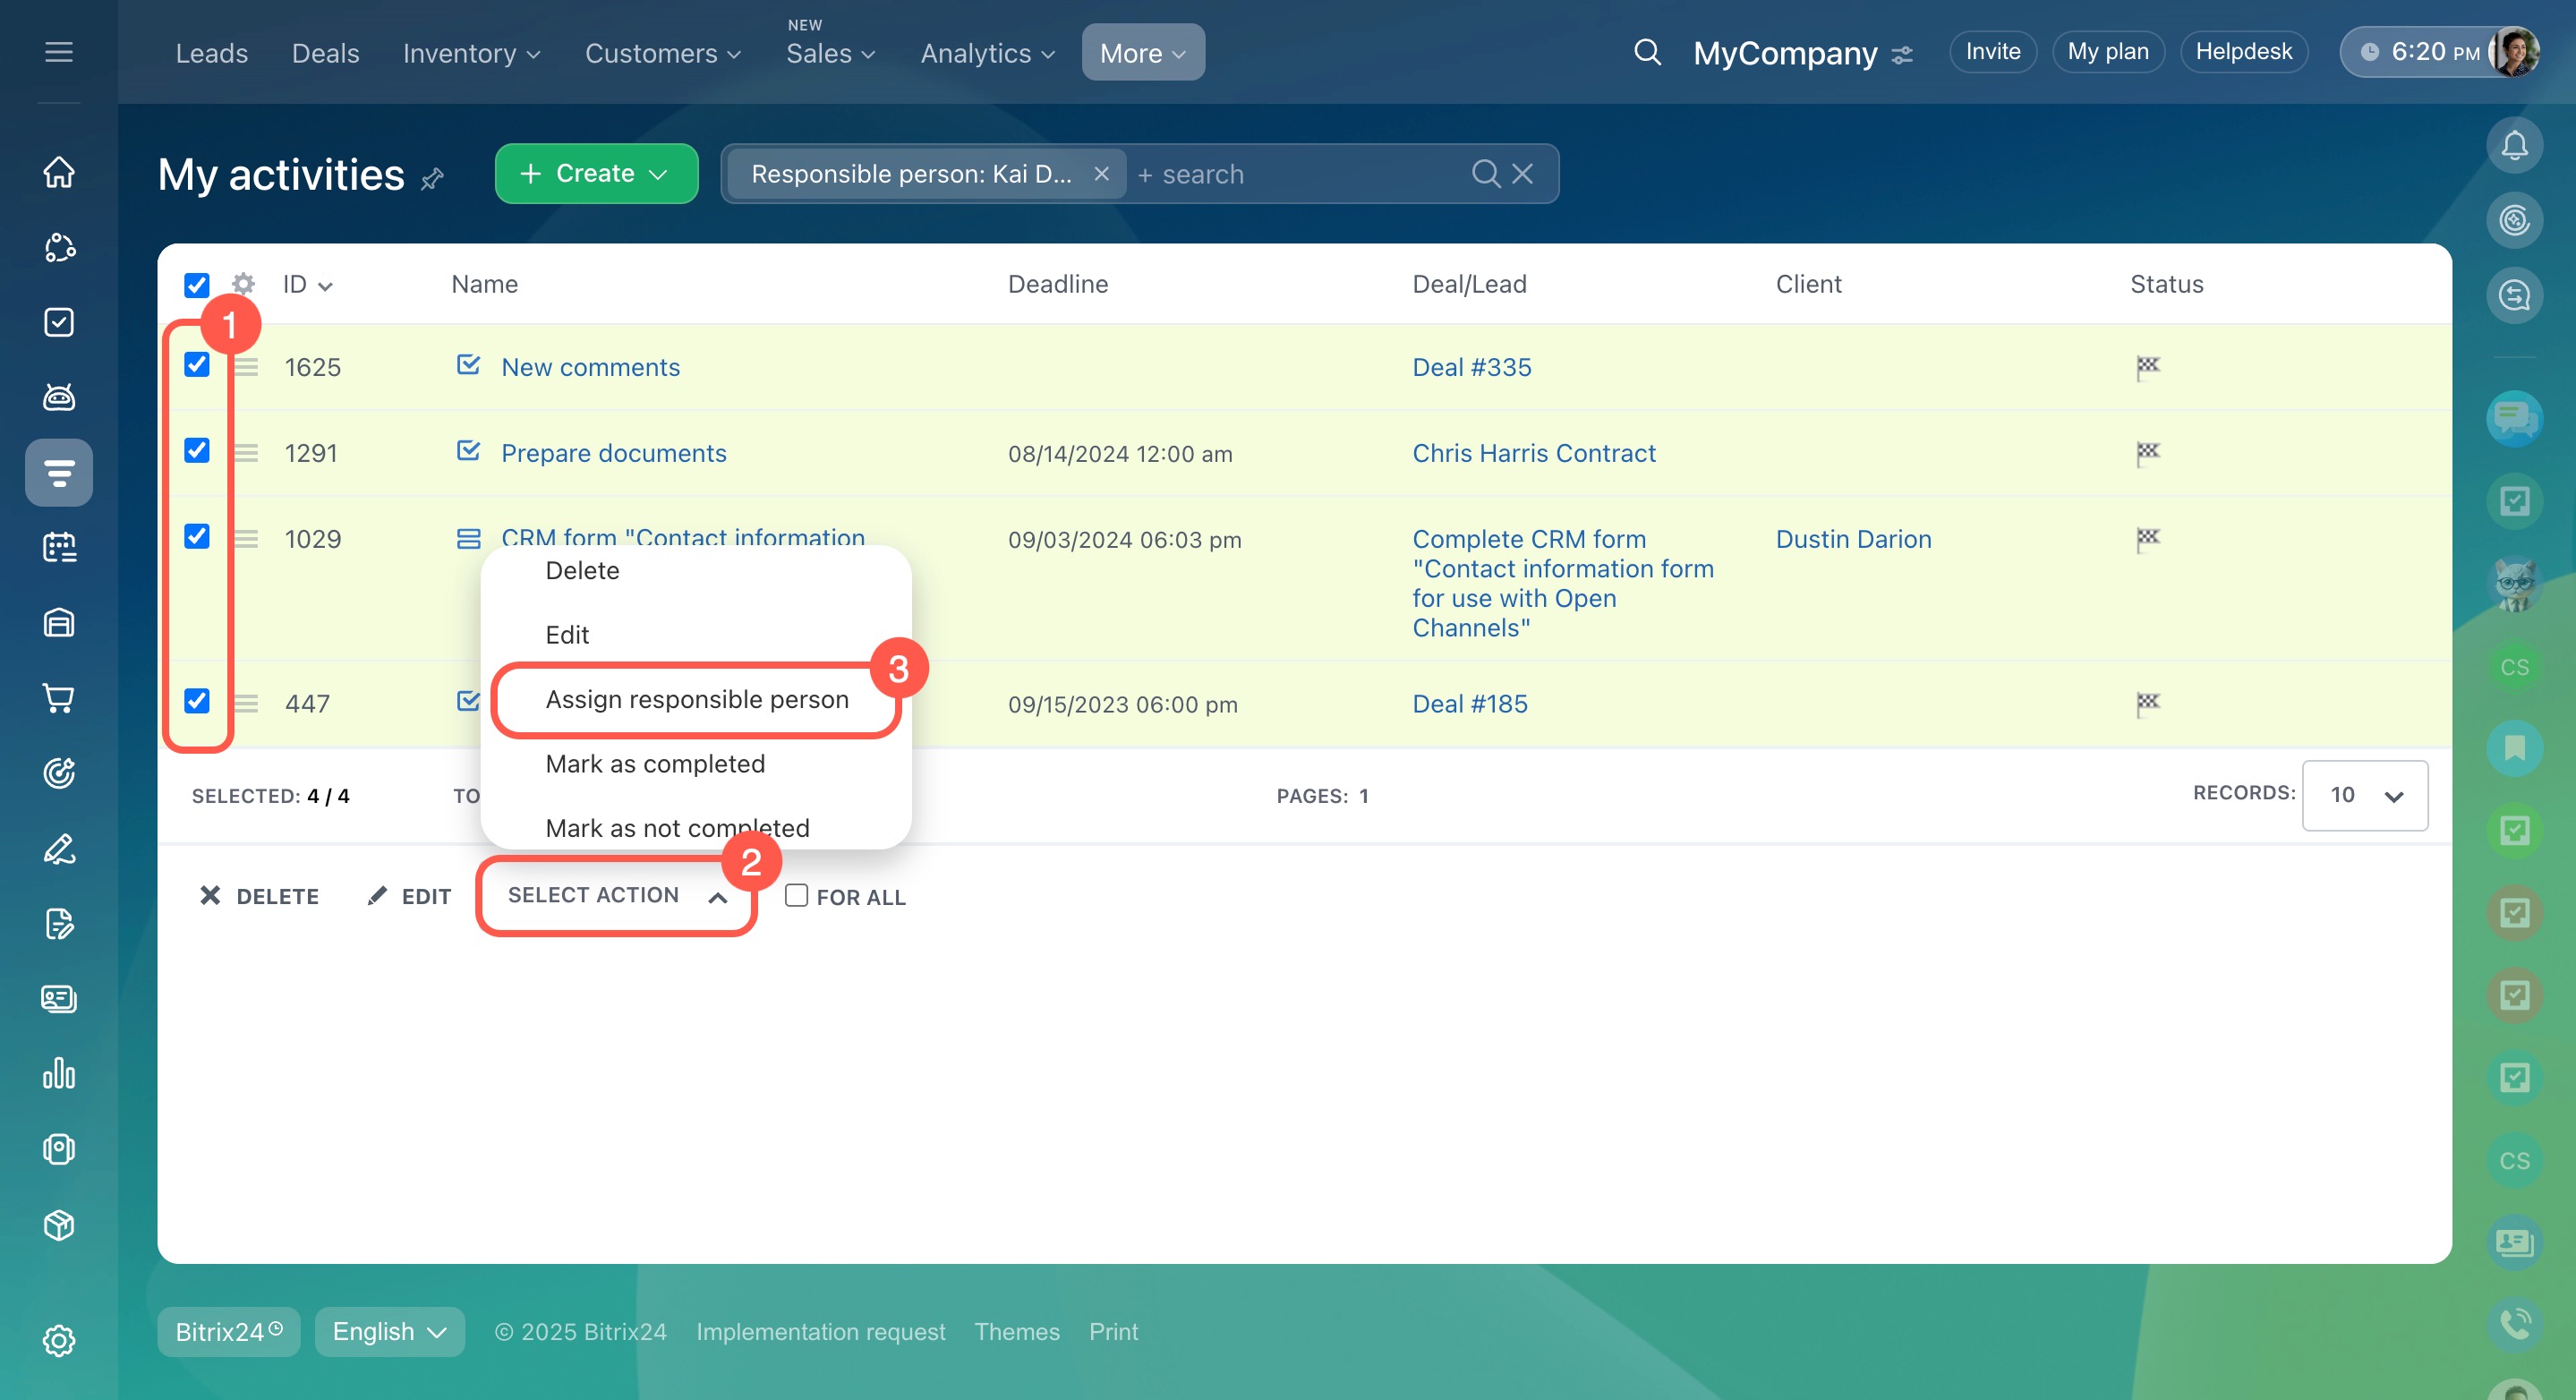Screen dimensions: 2576x1400
Task: Open the shopping cart sidebar icon
Action: click(x=59, y=698)
